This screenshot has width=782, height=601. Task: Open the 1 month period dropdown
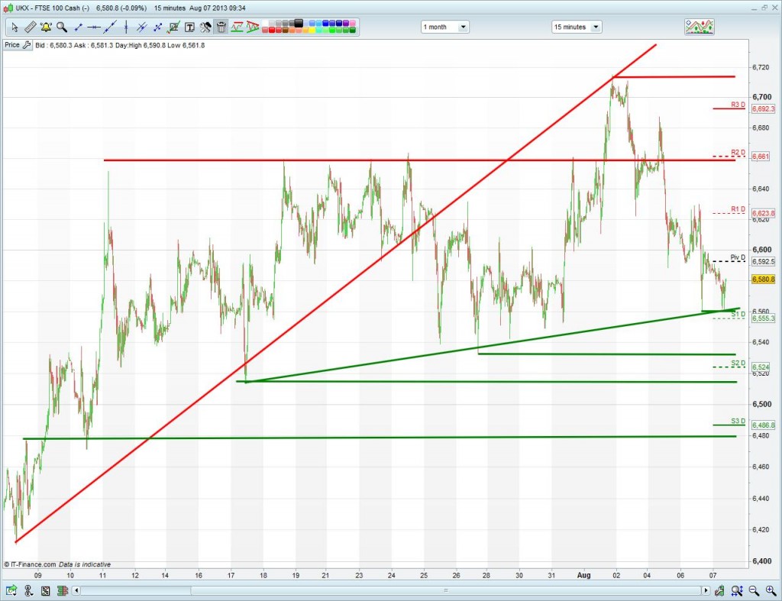pyautogui.click(x=445, y=27)
